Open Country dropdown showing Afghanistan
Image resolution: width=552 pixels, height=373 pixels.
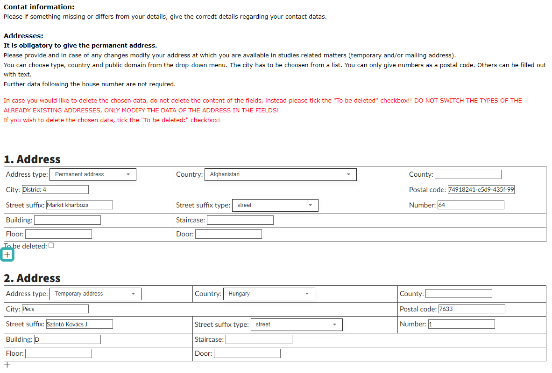point(280,174)
